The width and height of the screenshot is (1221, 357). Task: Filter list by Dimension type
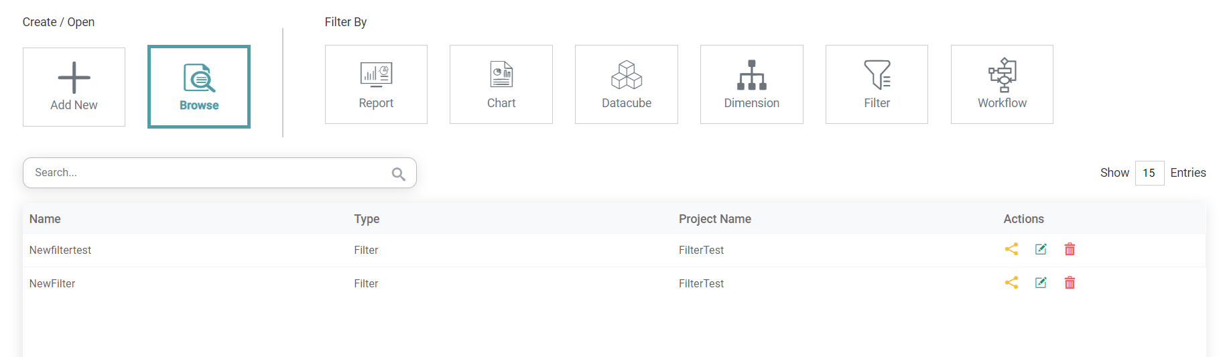point(751,84)
